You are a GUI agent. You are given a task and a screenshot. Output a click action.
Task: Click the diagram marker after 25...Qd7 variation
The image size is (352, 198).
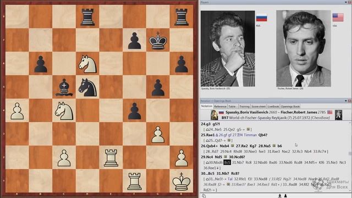[229, 140]
